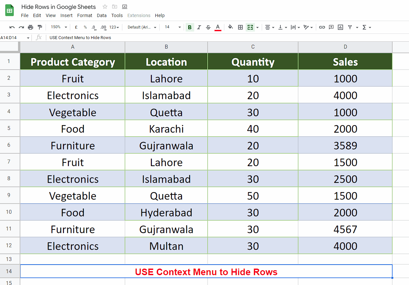This screenshot has width=409, height=285.
Task: Decrease decimal places
Action: point(94,27)
